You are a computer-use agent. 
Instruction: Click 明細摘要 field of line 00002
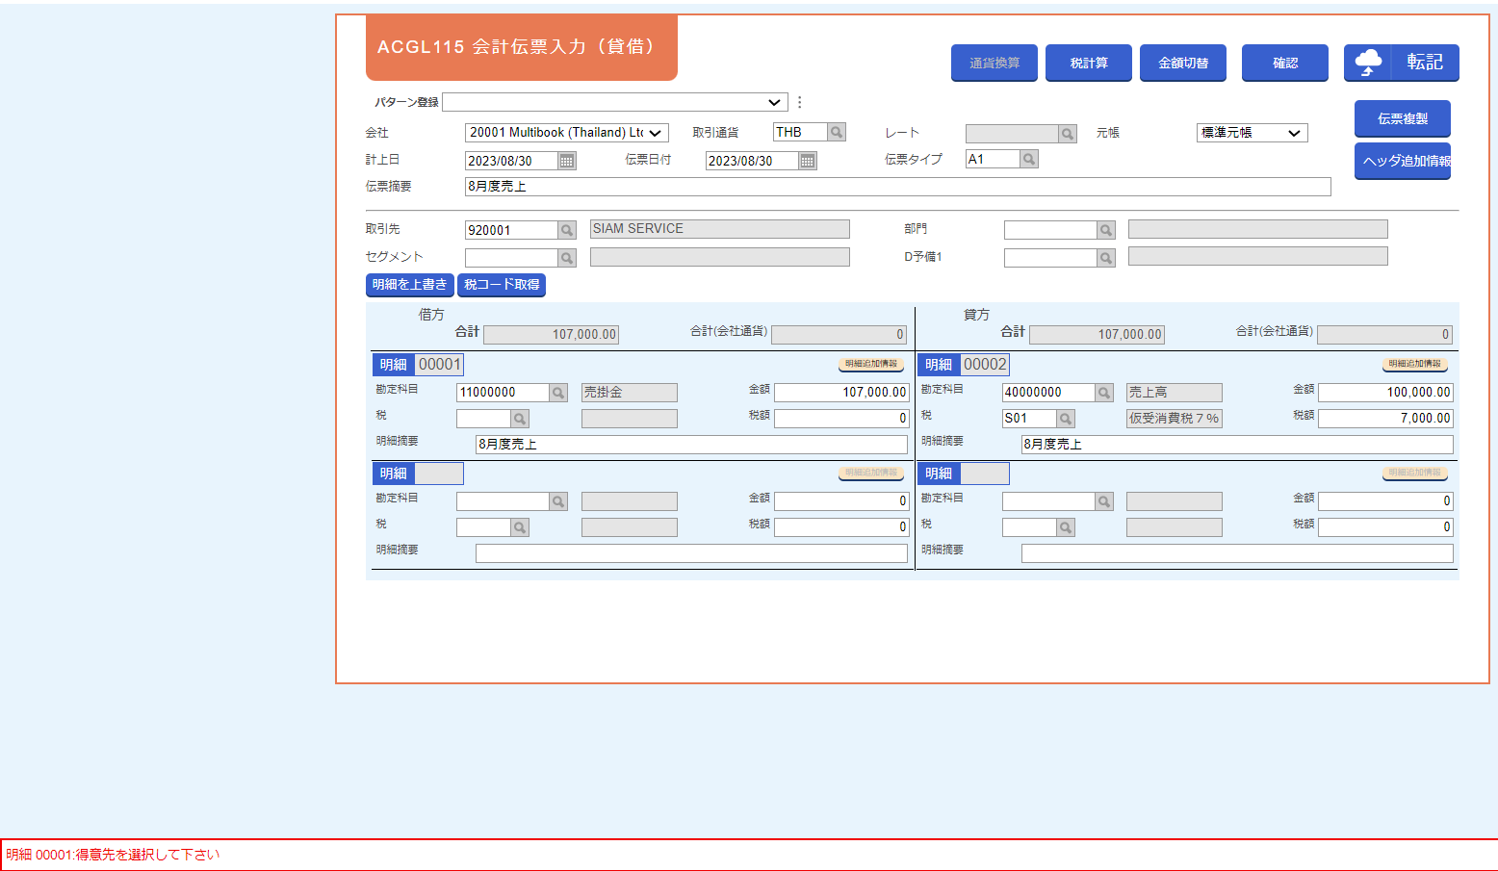(x=1237, y=445)
